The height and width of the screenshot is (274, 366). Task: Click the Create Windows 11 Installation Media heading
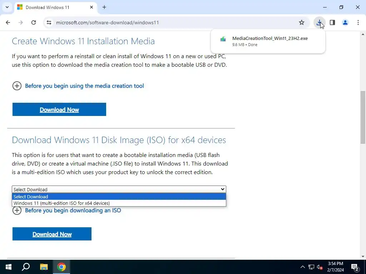click(83, 41)
